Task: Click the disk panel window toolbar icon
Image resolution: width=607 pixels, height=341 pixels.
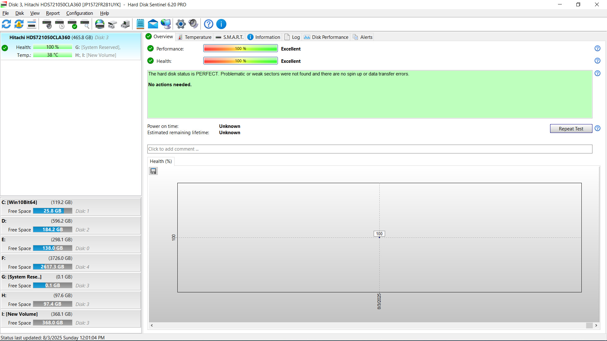Action: point(32,24)
